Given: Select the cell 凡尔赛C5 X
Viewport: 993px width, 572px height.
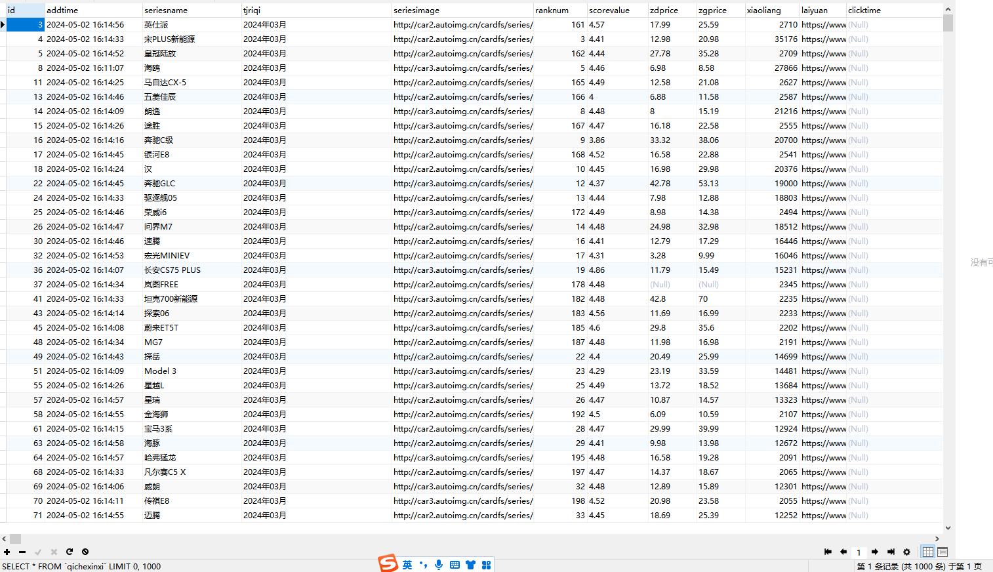Looking at the screenshot, I should tap(192, 472).
